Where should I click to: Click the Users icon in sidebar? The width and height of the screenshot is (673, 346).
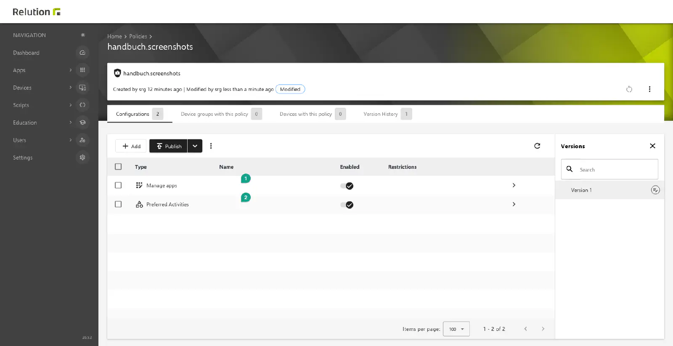82,140
